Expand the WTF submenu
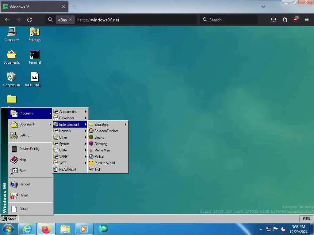This screenshot has height=235, width=314. point(70,163)
